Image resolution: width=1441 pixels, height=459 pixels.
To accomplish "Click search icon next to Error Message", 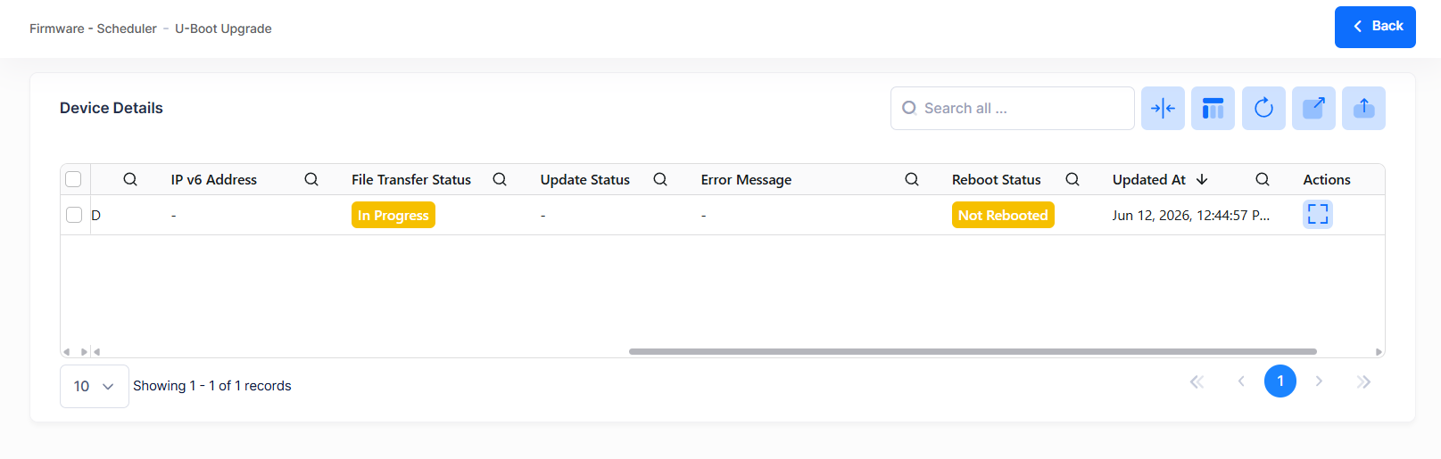I will click(912, 179).
